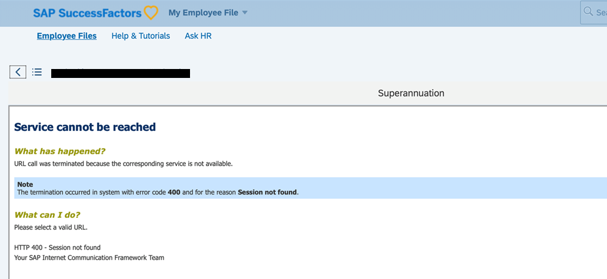Open the bulleted list section menu icon
This screenshot has height=279, width=607.
(37, 72)
